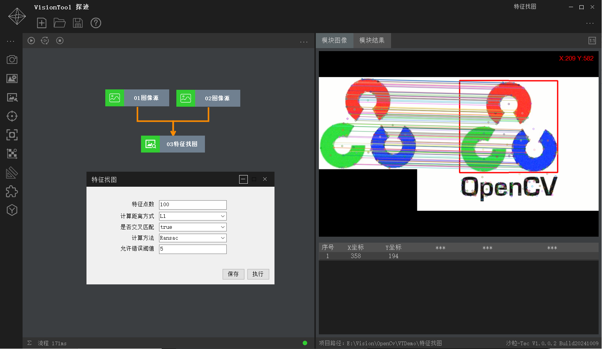
Task: Switch to 模块结果 tab
Action: 372,41
